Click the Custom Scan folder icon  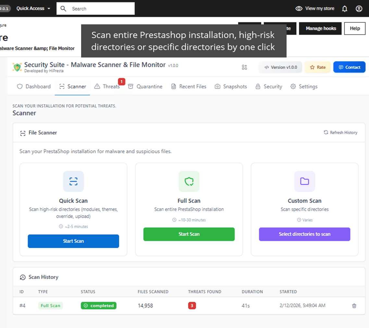pos(304,181)
